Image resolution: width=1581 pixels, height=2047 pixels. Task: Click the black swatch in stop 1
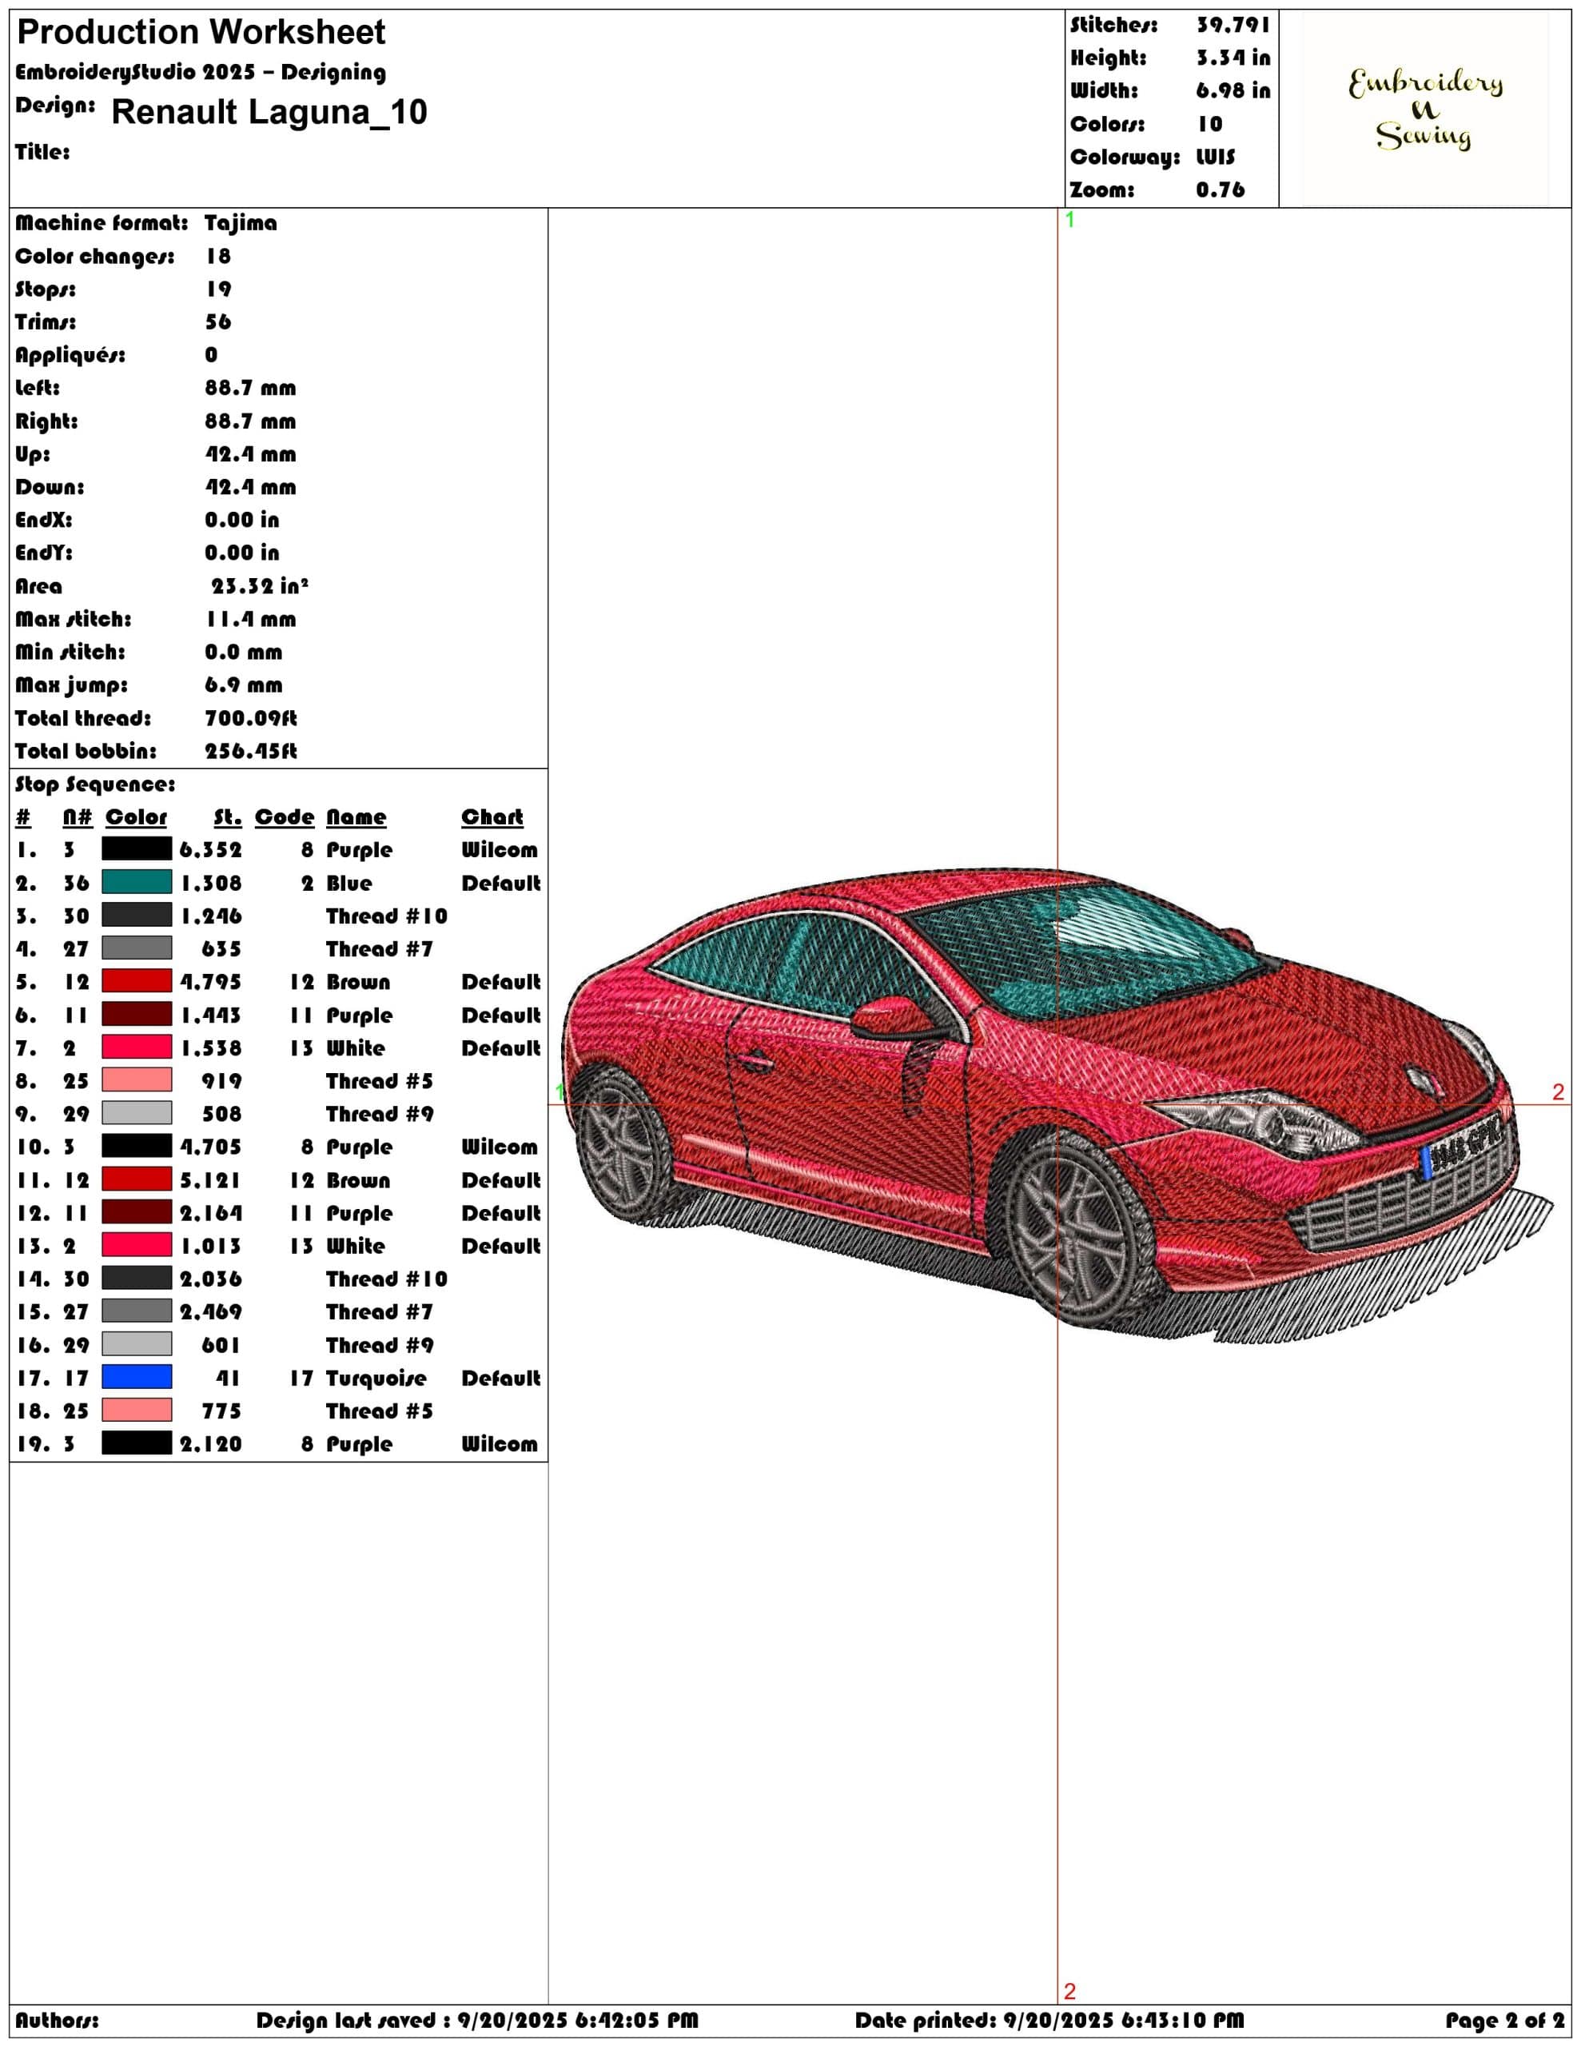tap(137, 849)
